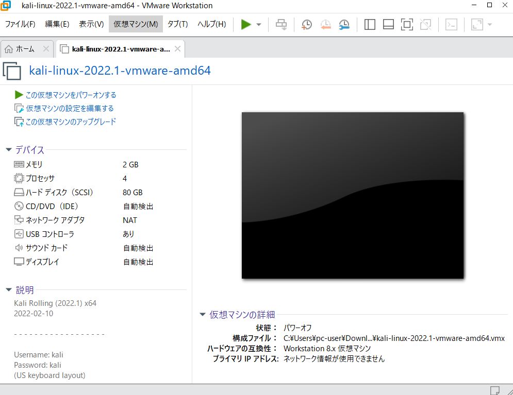This screenshot has height=395, width=513.
Task: Click the Unity mode toolbar icon
Action: 426,25
